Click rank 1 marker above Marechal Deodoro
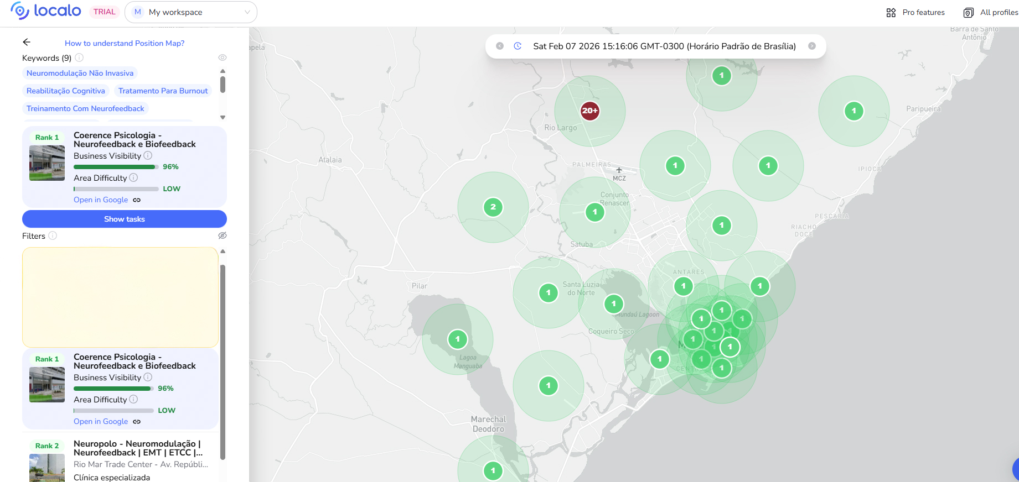 549,386
